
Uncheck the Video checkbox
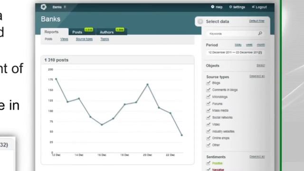tap(209, 124)
